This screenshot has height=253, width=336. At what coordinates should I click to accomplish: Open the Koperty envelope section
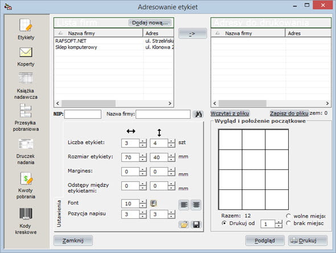pos(26,57)
